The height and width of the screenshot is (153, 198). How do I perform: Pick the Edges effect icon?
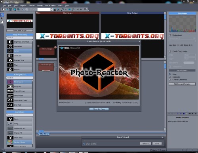(10, 65)
